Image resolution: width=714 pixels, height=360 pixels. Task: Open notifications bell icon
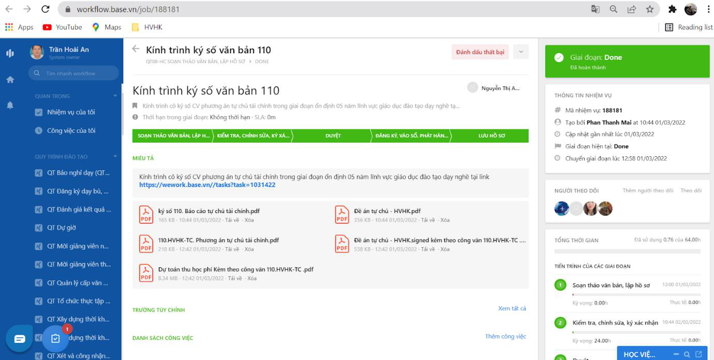pyautogui.click(x=10, y=105)
